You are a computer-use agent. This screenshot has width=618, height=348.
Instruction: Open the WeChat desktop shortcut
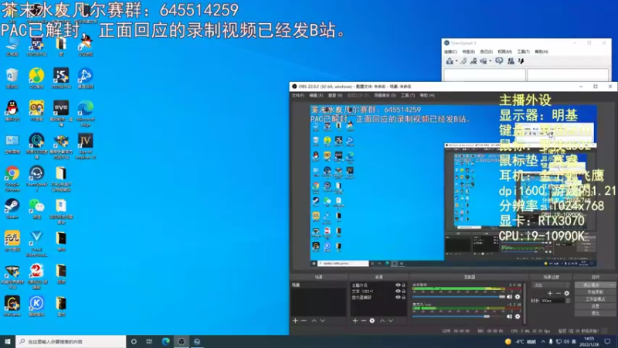36,209
